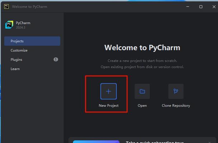218x143 pixels.
Task: Click the New Project label
Action: 108,106
